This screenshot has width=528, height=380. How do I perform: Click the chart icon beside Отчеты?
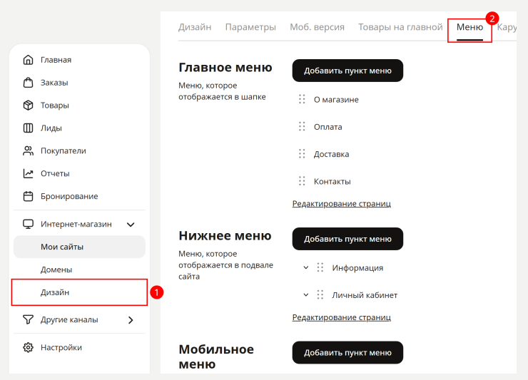pyautogui.click(x=28, y=173)
